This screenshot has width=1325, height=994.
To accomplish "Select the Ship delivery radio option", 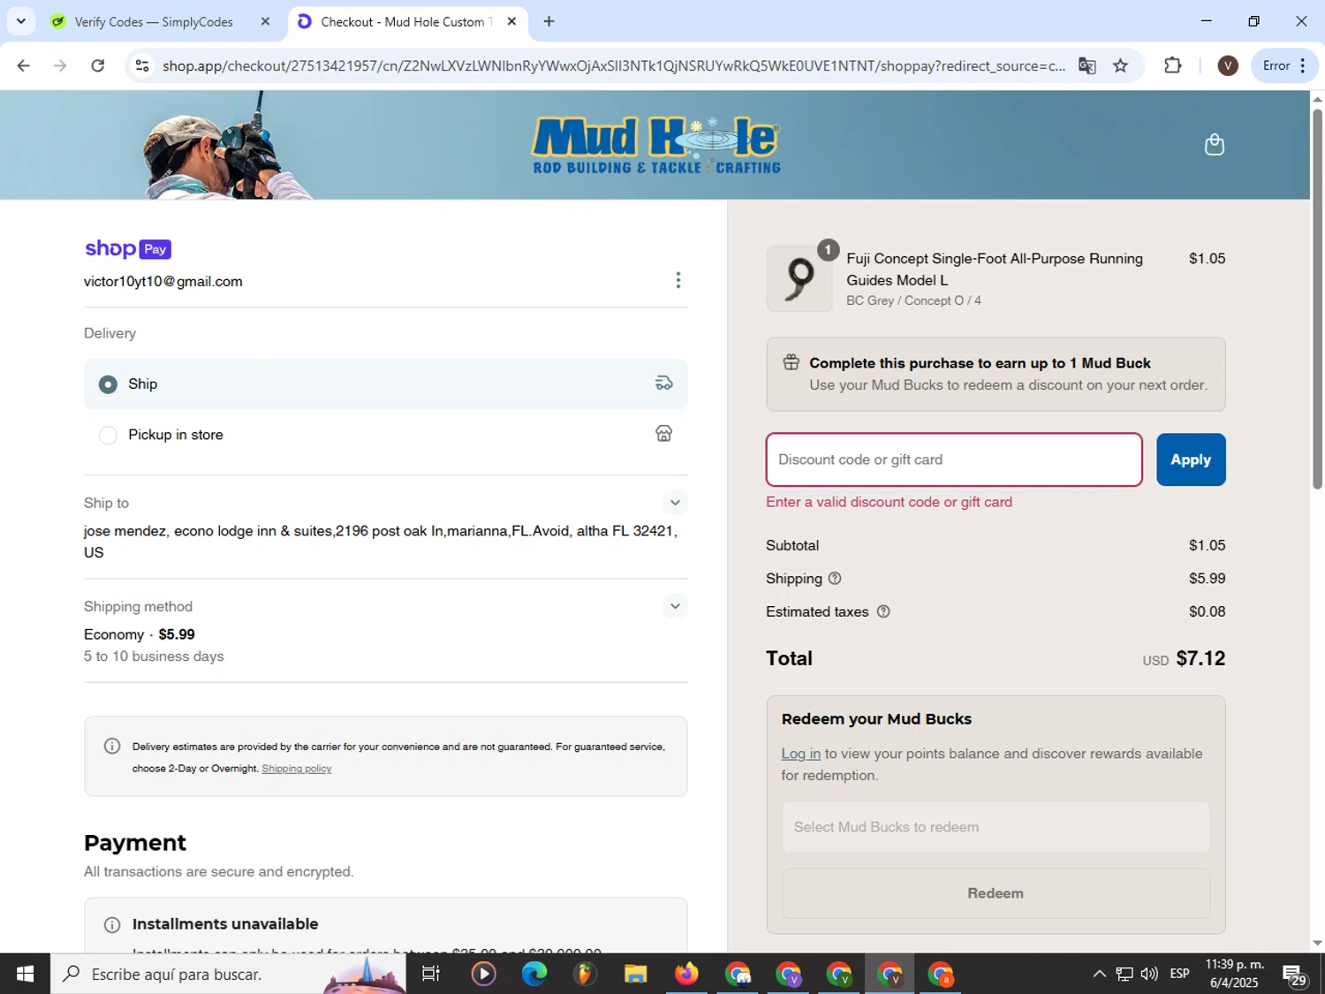I will click(x=108, y=384).
